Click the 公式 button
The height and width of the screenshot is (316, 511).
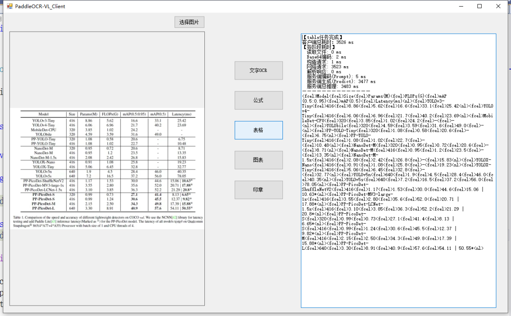click(258, 100)
